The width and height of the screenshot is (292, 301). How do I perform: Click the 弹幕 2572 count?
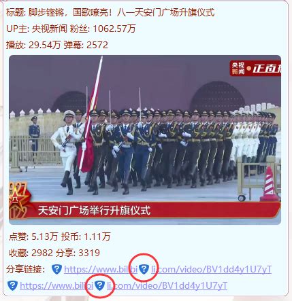coord(86,45)
